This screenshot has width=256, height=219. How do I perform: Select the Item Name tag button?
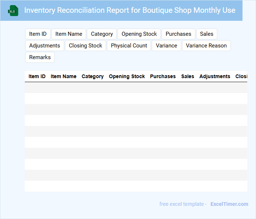[x=69, y=34]
